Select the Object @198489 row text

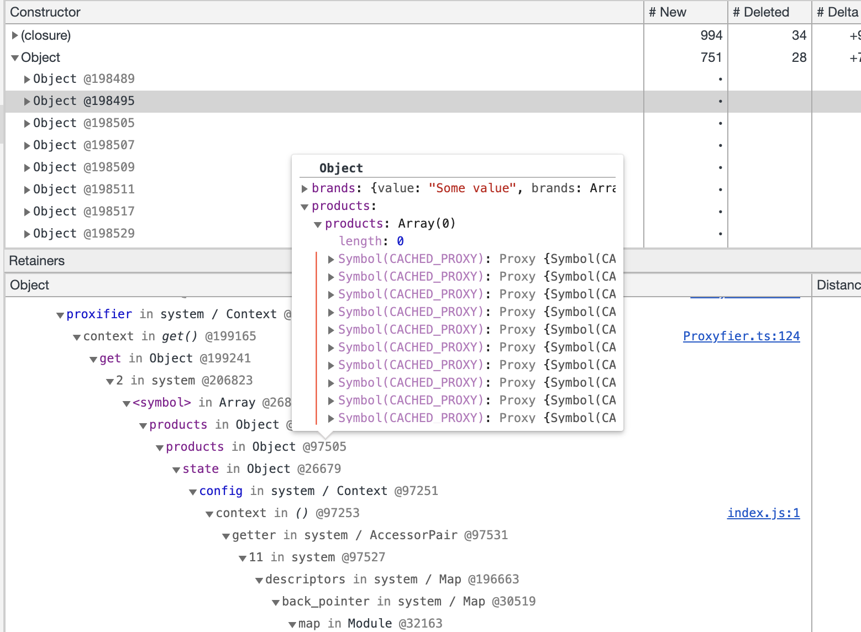coord(84,79)
